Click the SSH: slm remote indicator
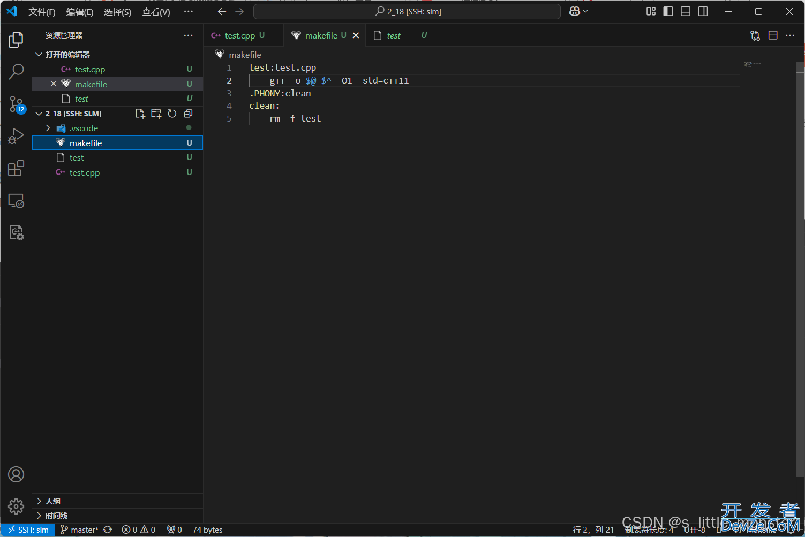The image size is (805, 537). (x=28, y=530)
